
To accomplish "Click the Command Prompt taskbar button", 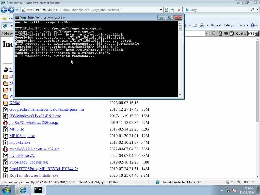I will [x=38, y=190].
